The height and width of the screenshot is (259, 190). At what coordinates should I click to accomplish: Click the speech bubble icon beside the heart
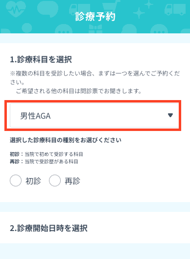point(47,9)
